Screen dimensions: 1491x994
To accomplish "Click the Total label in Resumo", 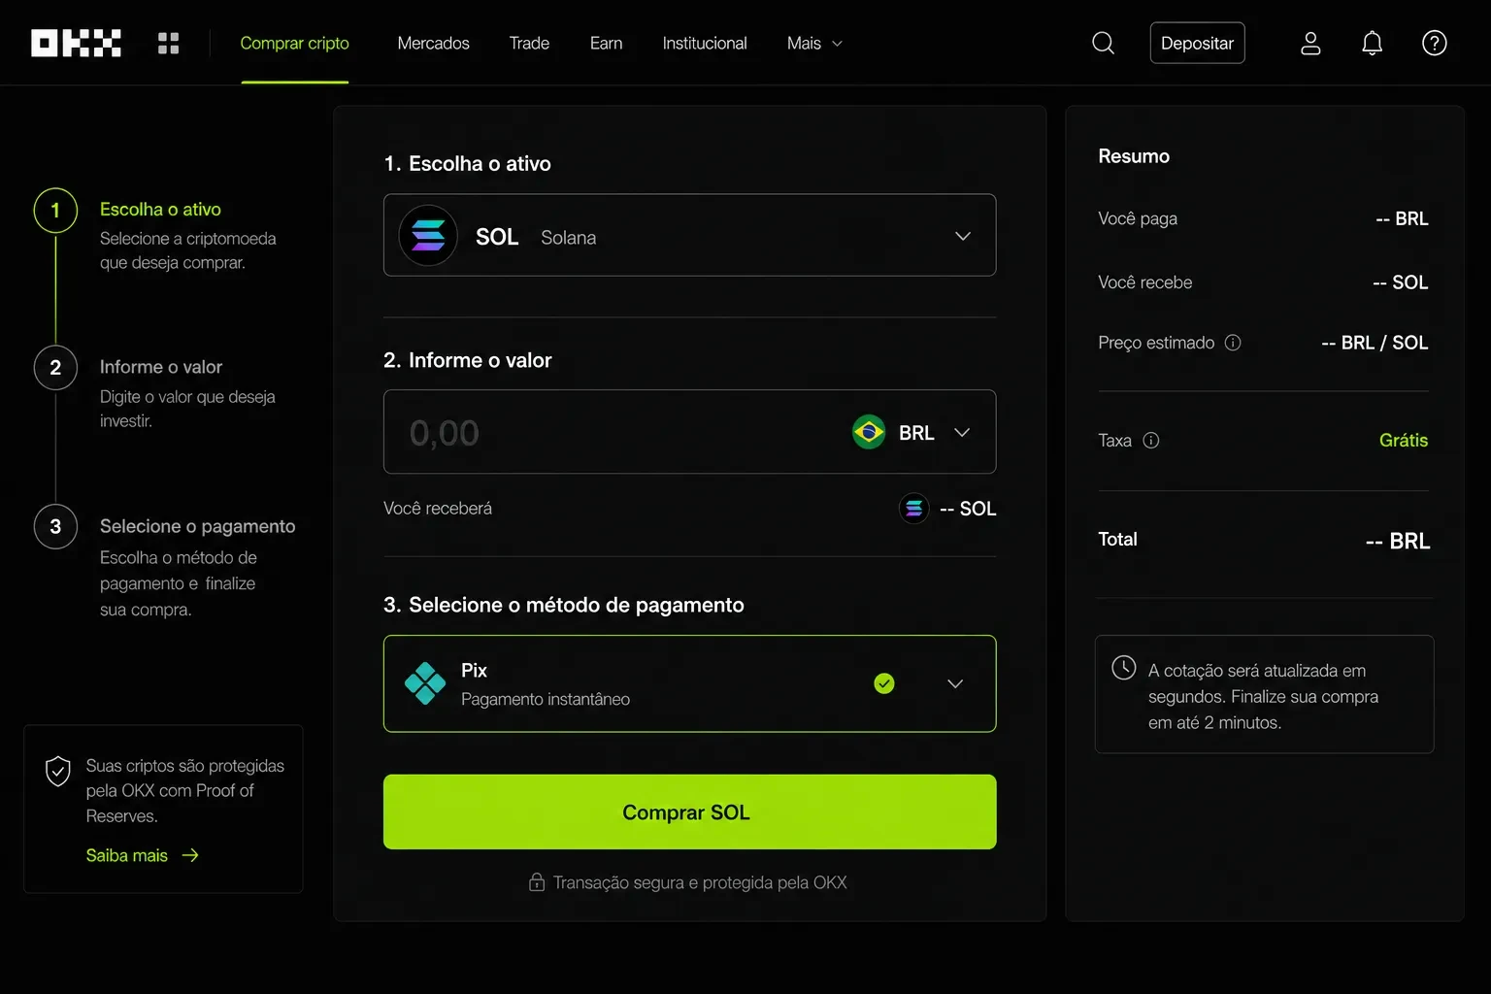I will (x=1117, y=540).
